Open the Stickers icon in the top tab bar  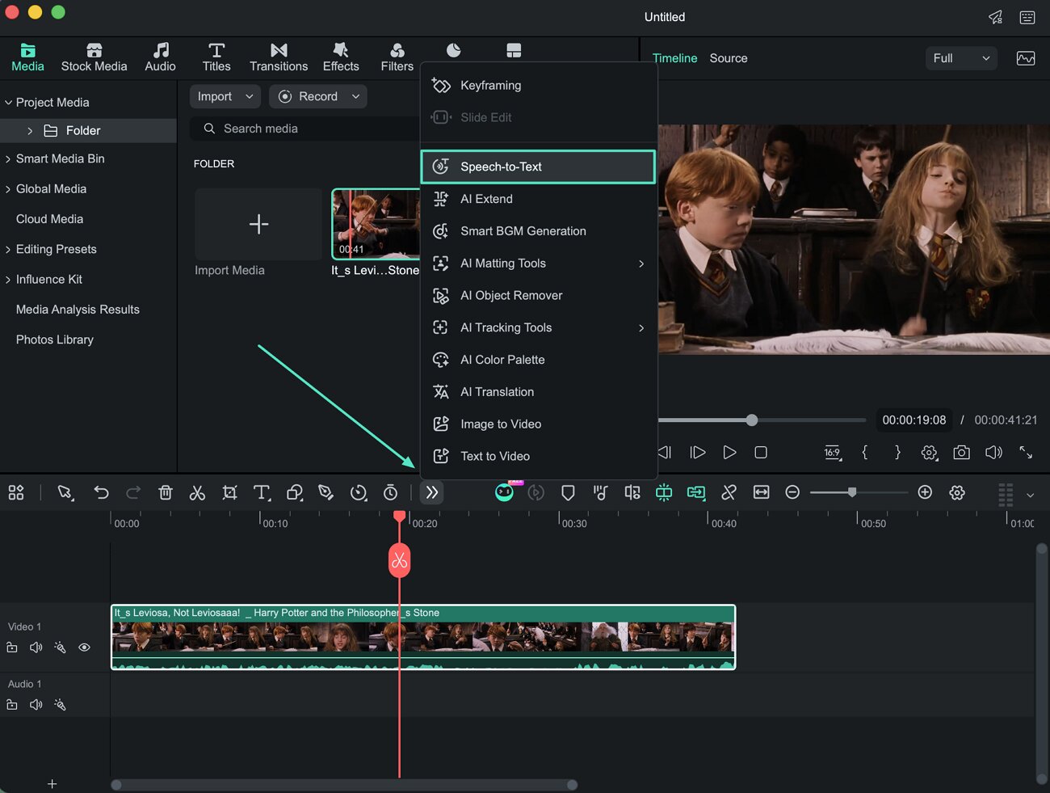click(454, 51)
